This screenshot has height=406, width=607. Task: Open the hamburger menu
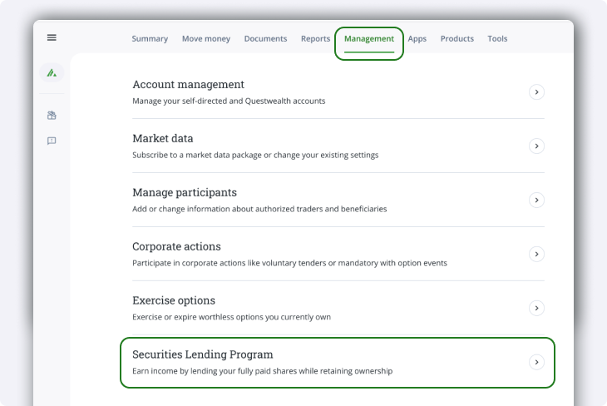[52, 37]
